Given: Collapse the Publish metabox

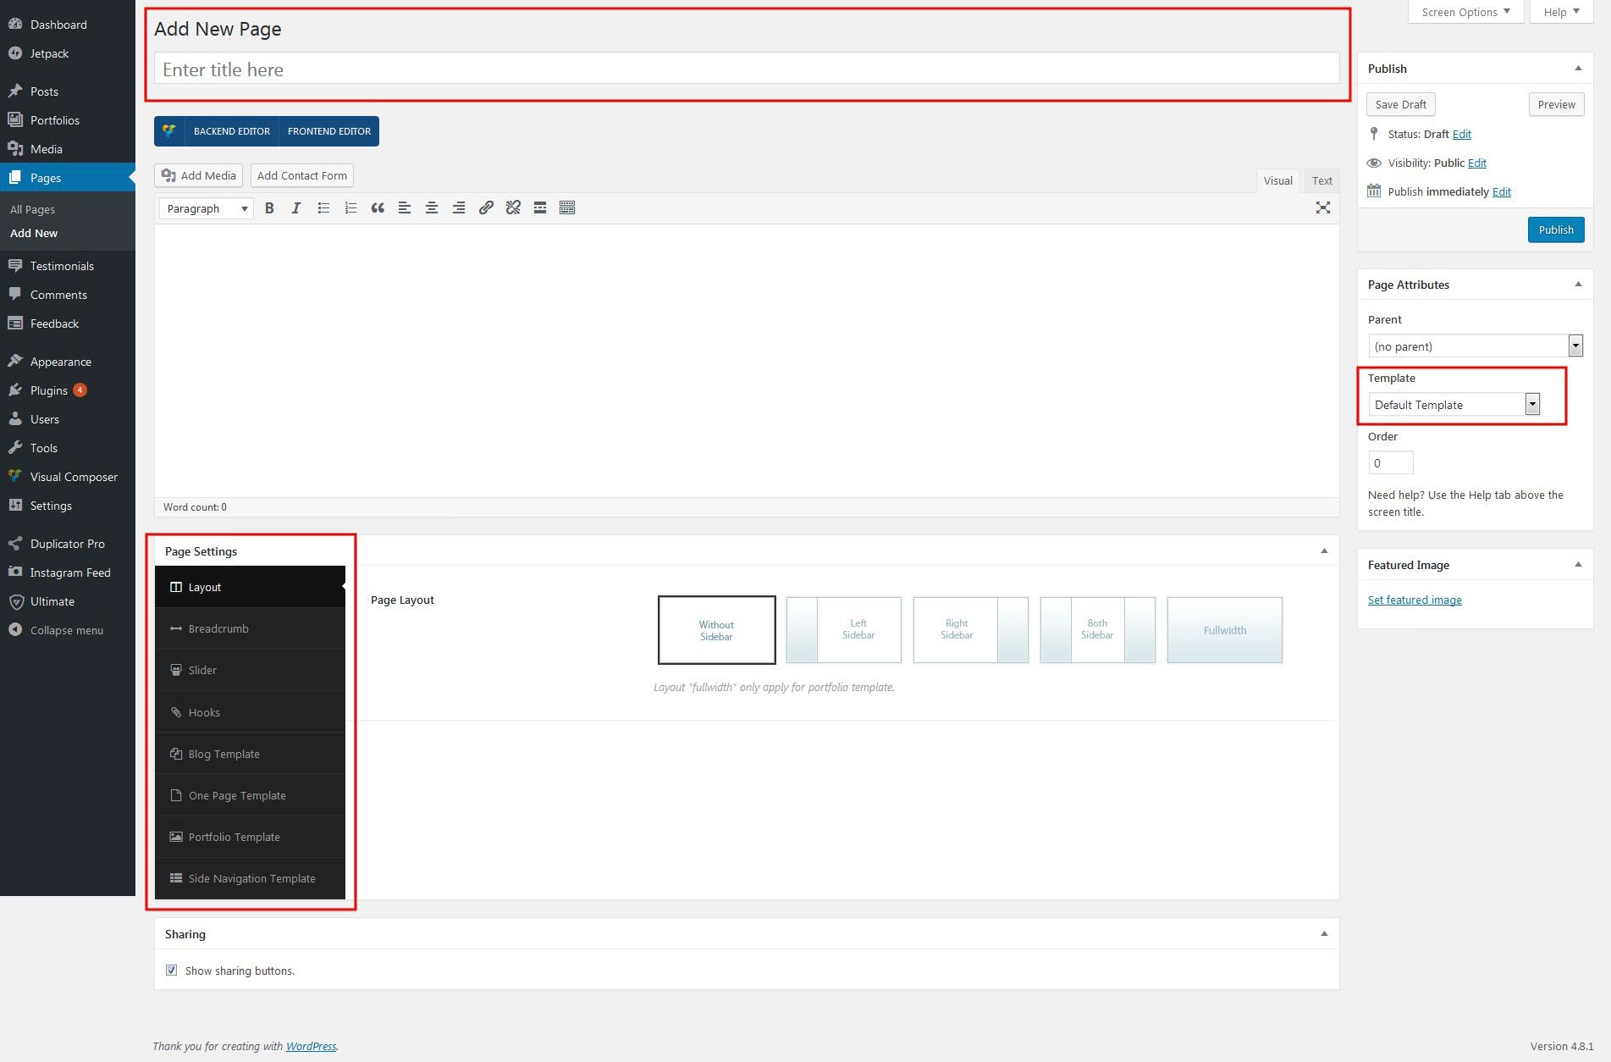Looking at the screenshot, I should tap(1578, 69).
